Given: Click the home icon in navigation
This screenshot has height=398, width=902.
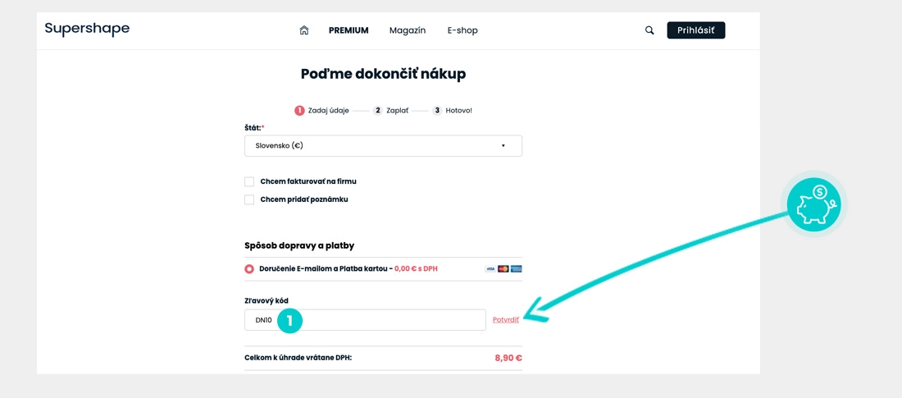Looking at the screenshot, I should 304,30.
